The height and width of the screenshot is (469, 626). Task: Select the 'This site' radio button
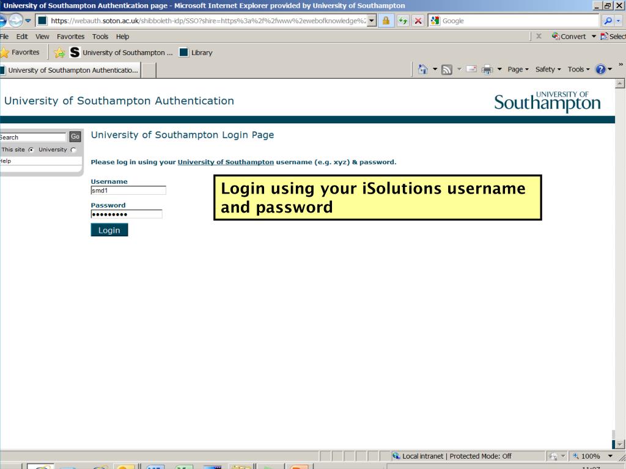click(x=30, y=150)
